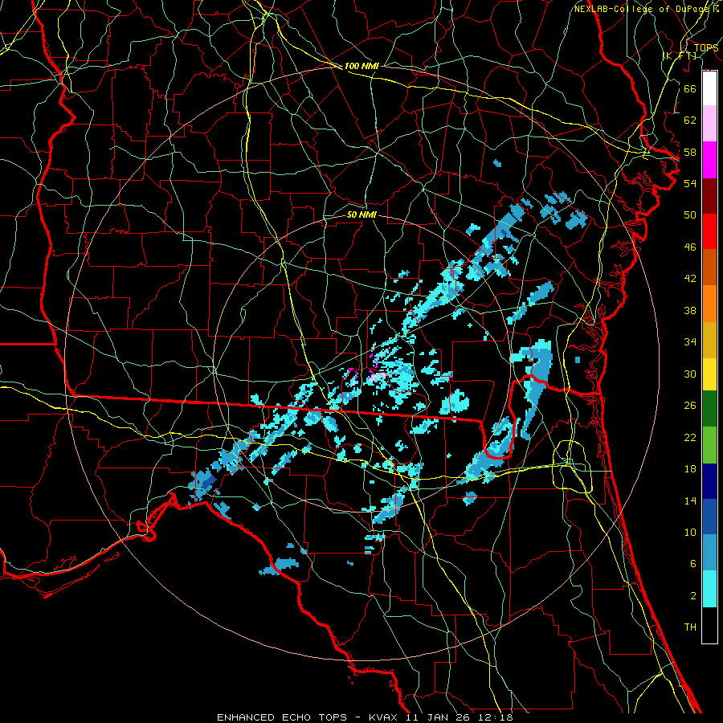Click the TH legend label
The height and width of the screenshot is (723, 723).
click(x=690, y=627)
